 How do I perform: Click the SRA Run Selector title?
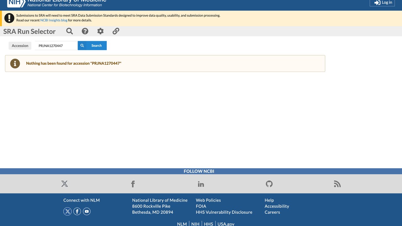coord(30,31)
